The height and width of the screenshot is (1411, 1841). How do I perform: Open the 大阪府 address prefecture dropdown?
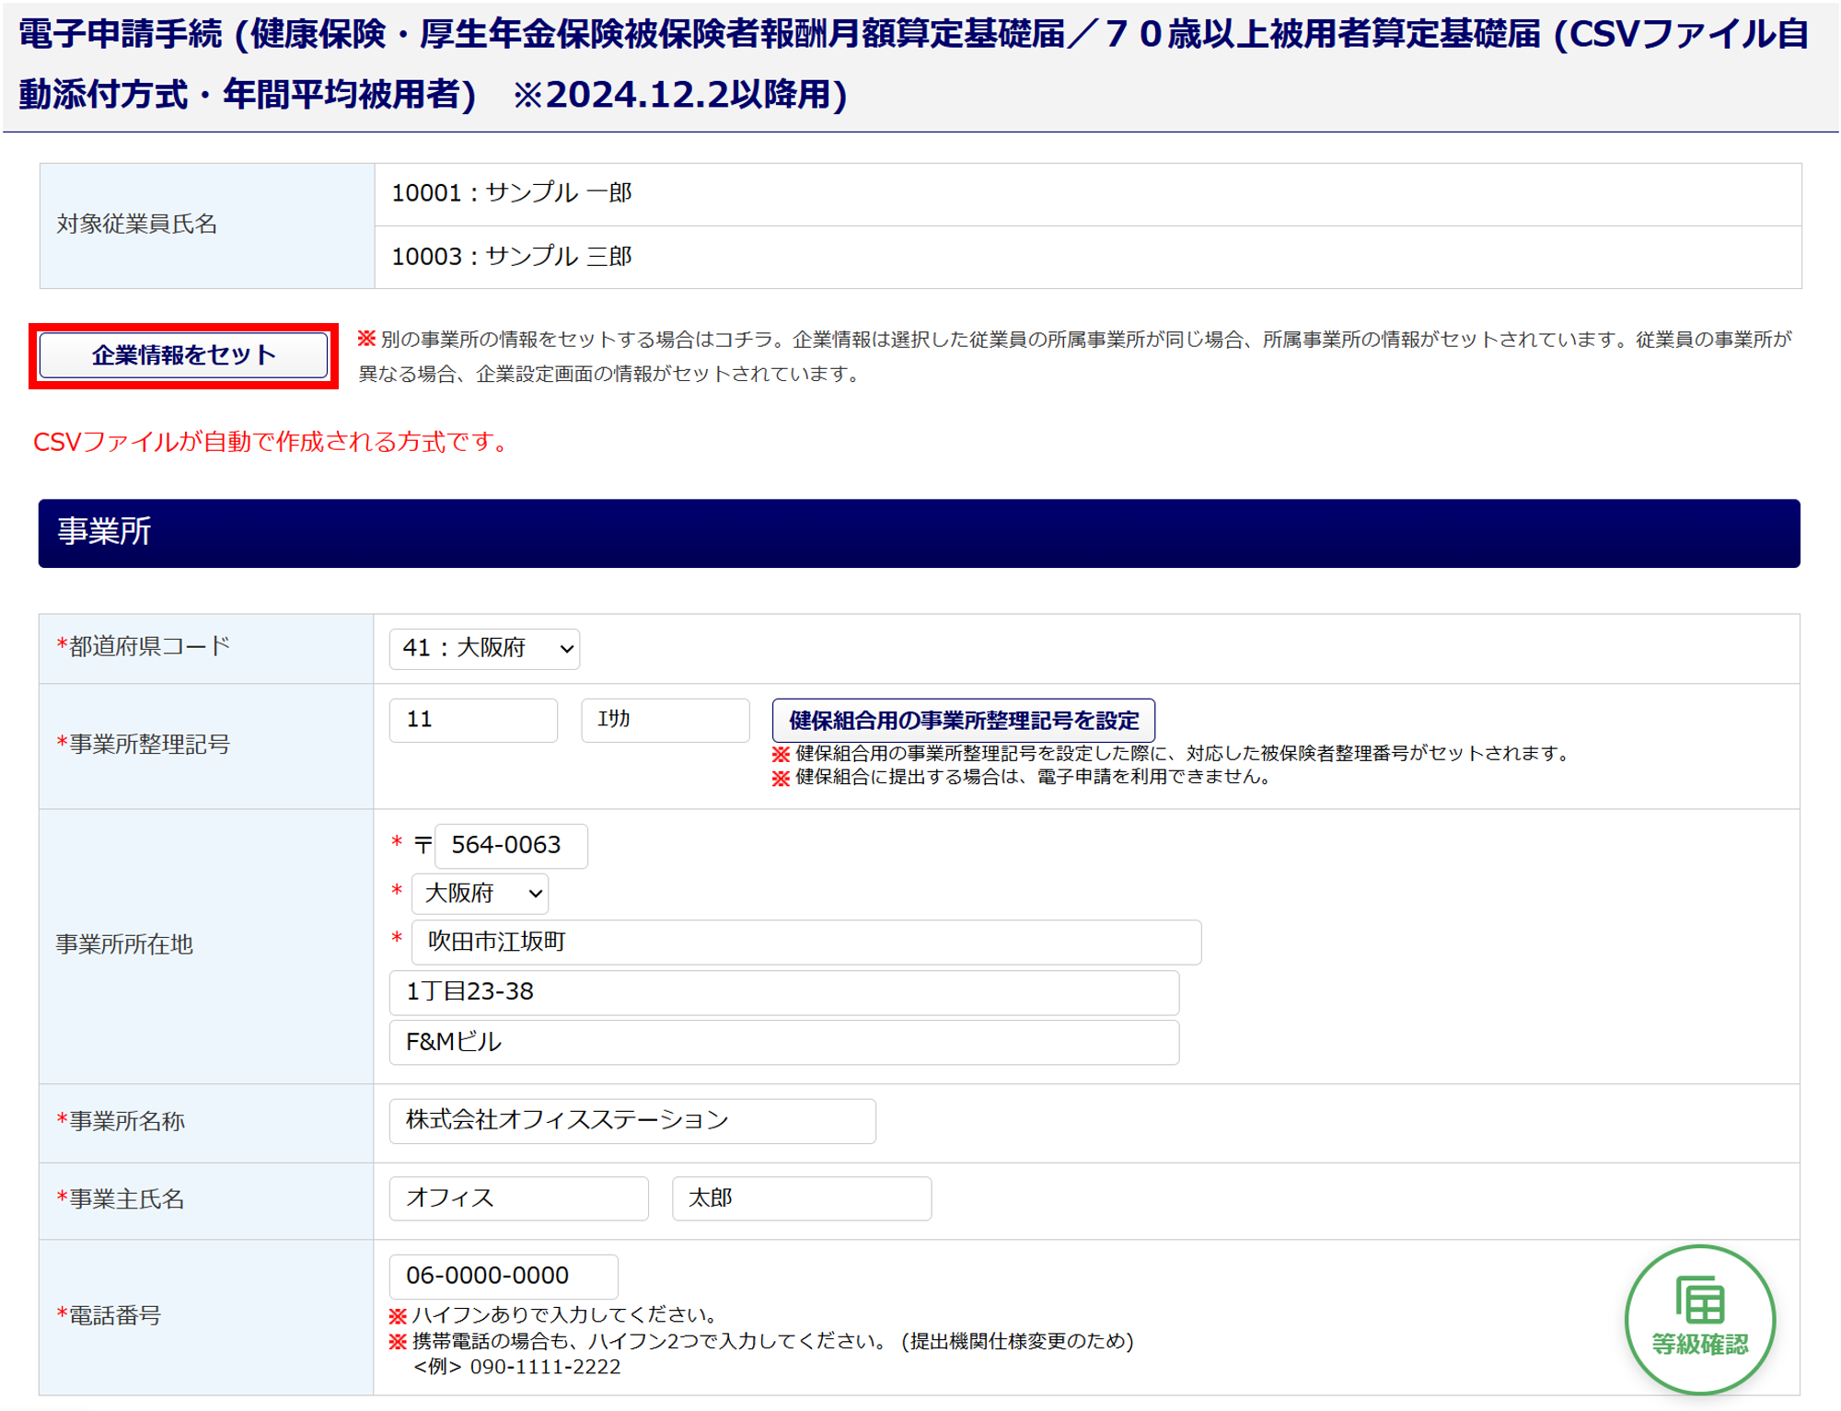pyautogui.click(x=480, y=893)
